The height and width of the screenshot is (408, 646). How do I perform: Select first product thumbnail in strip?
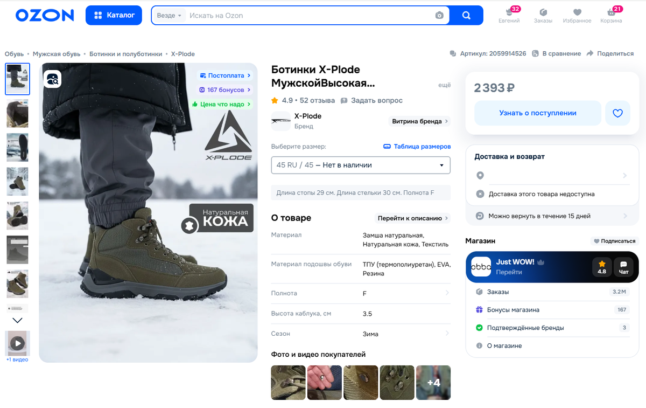click(x=17, y=79)
